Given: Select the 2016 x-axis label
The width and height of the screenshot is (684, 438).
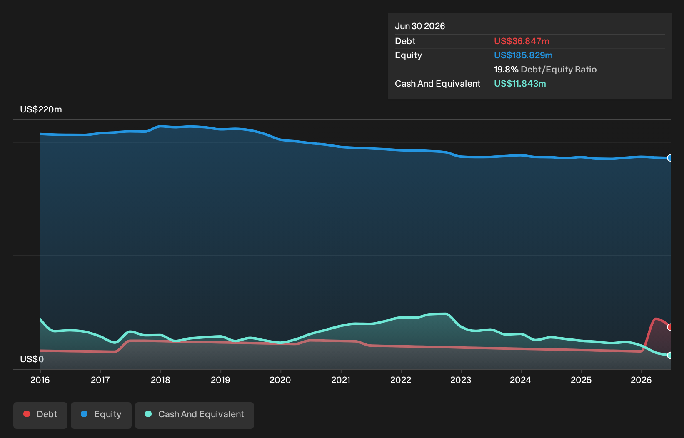Looking at the screenshot, I should point(40,380).
